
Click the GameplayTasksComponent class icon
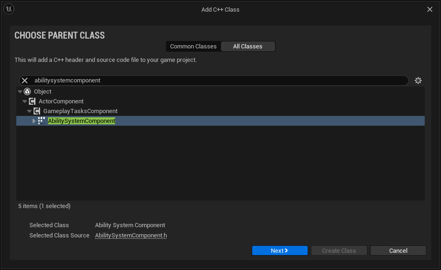(37, 111)
